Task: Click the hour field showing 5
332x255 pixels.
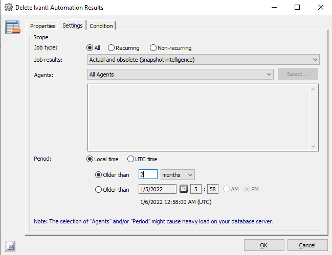Action: pos(196,189)
